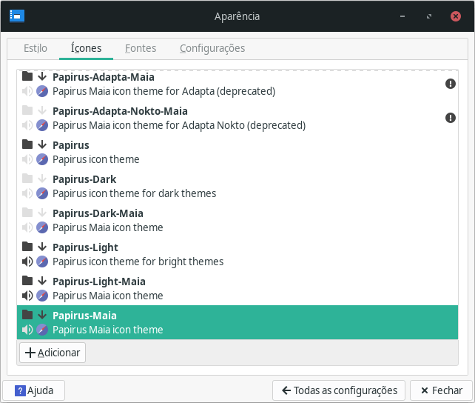This screenshot has height=403, width=475.
Task: Click download arrow icon of Papirus-Adapta-Maia
Action: [x=42, y=76]
